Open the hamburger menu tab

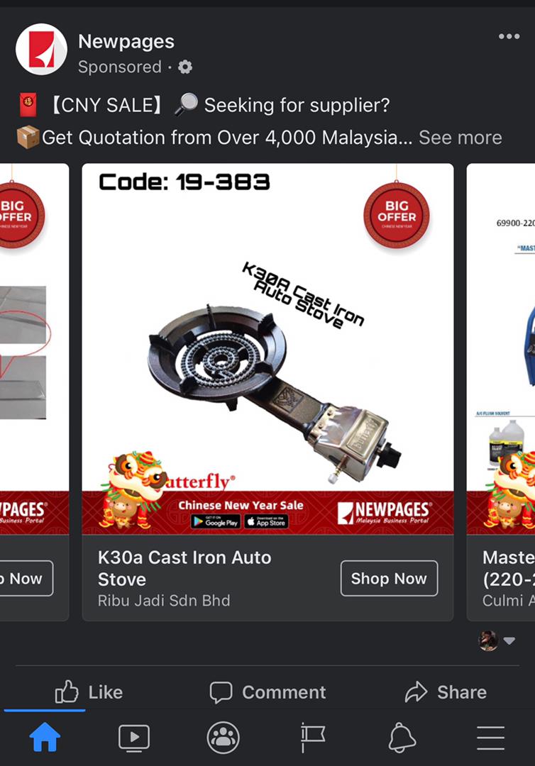coord(490,738)
